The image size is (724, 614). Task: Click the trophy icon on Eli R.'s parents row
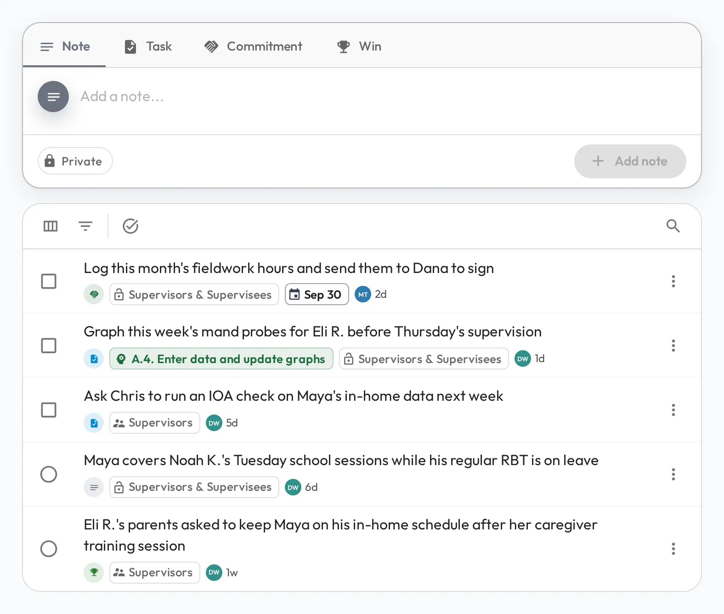pos(94,572)
